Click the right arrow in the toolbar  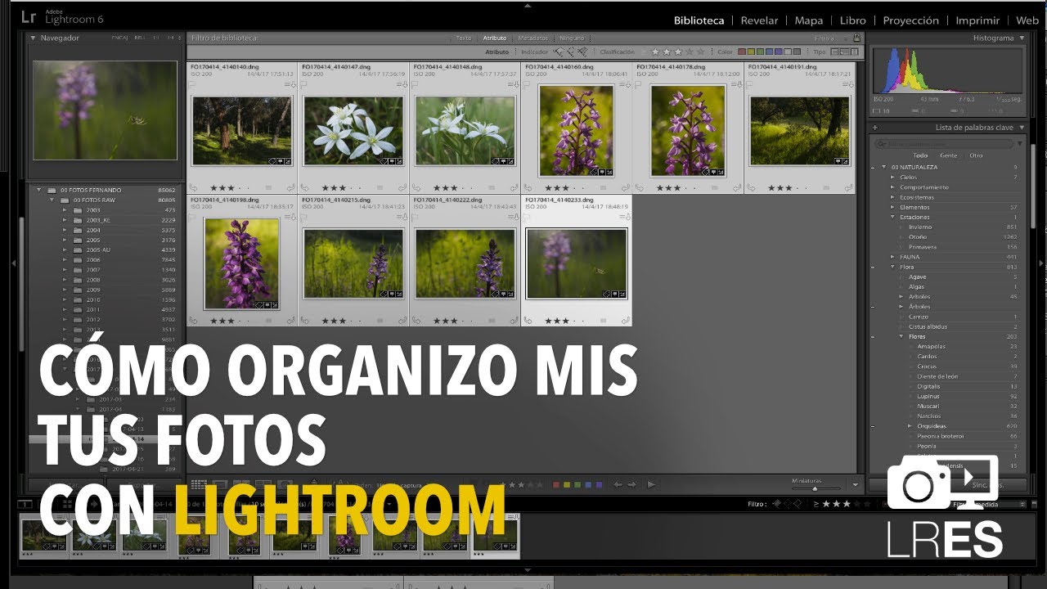pos(631,484)
